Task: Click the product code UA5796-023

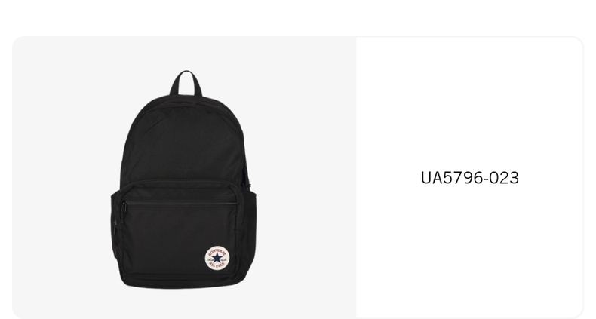Action: (470, 178)
